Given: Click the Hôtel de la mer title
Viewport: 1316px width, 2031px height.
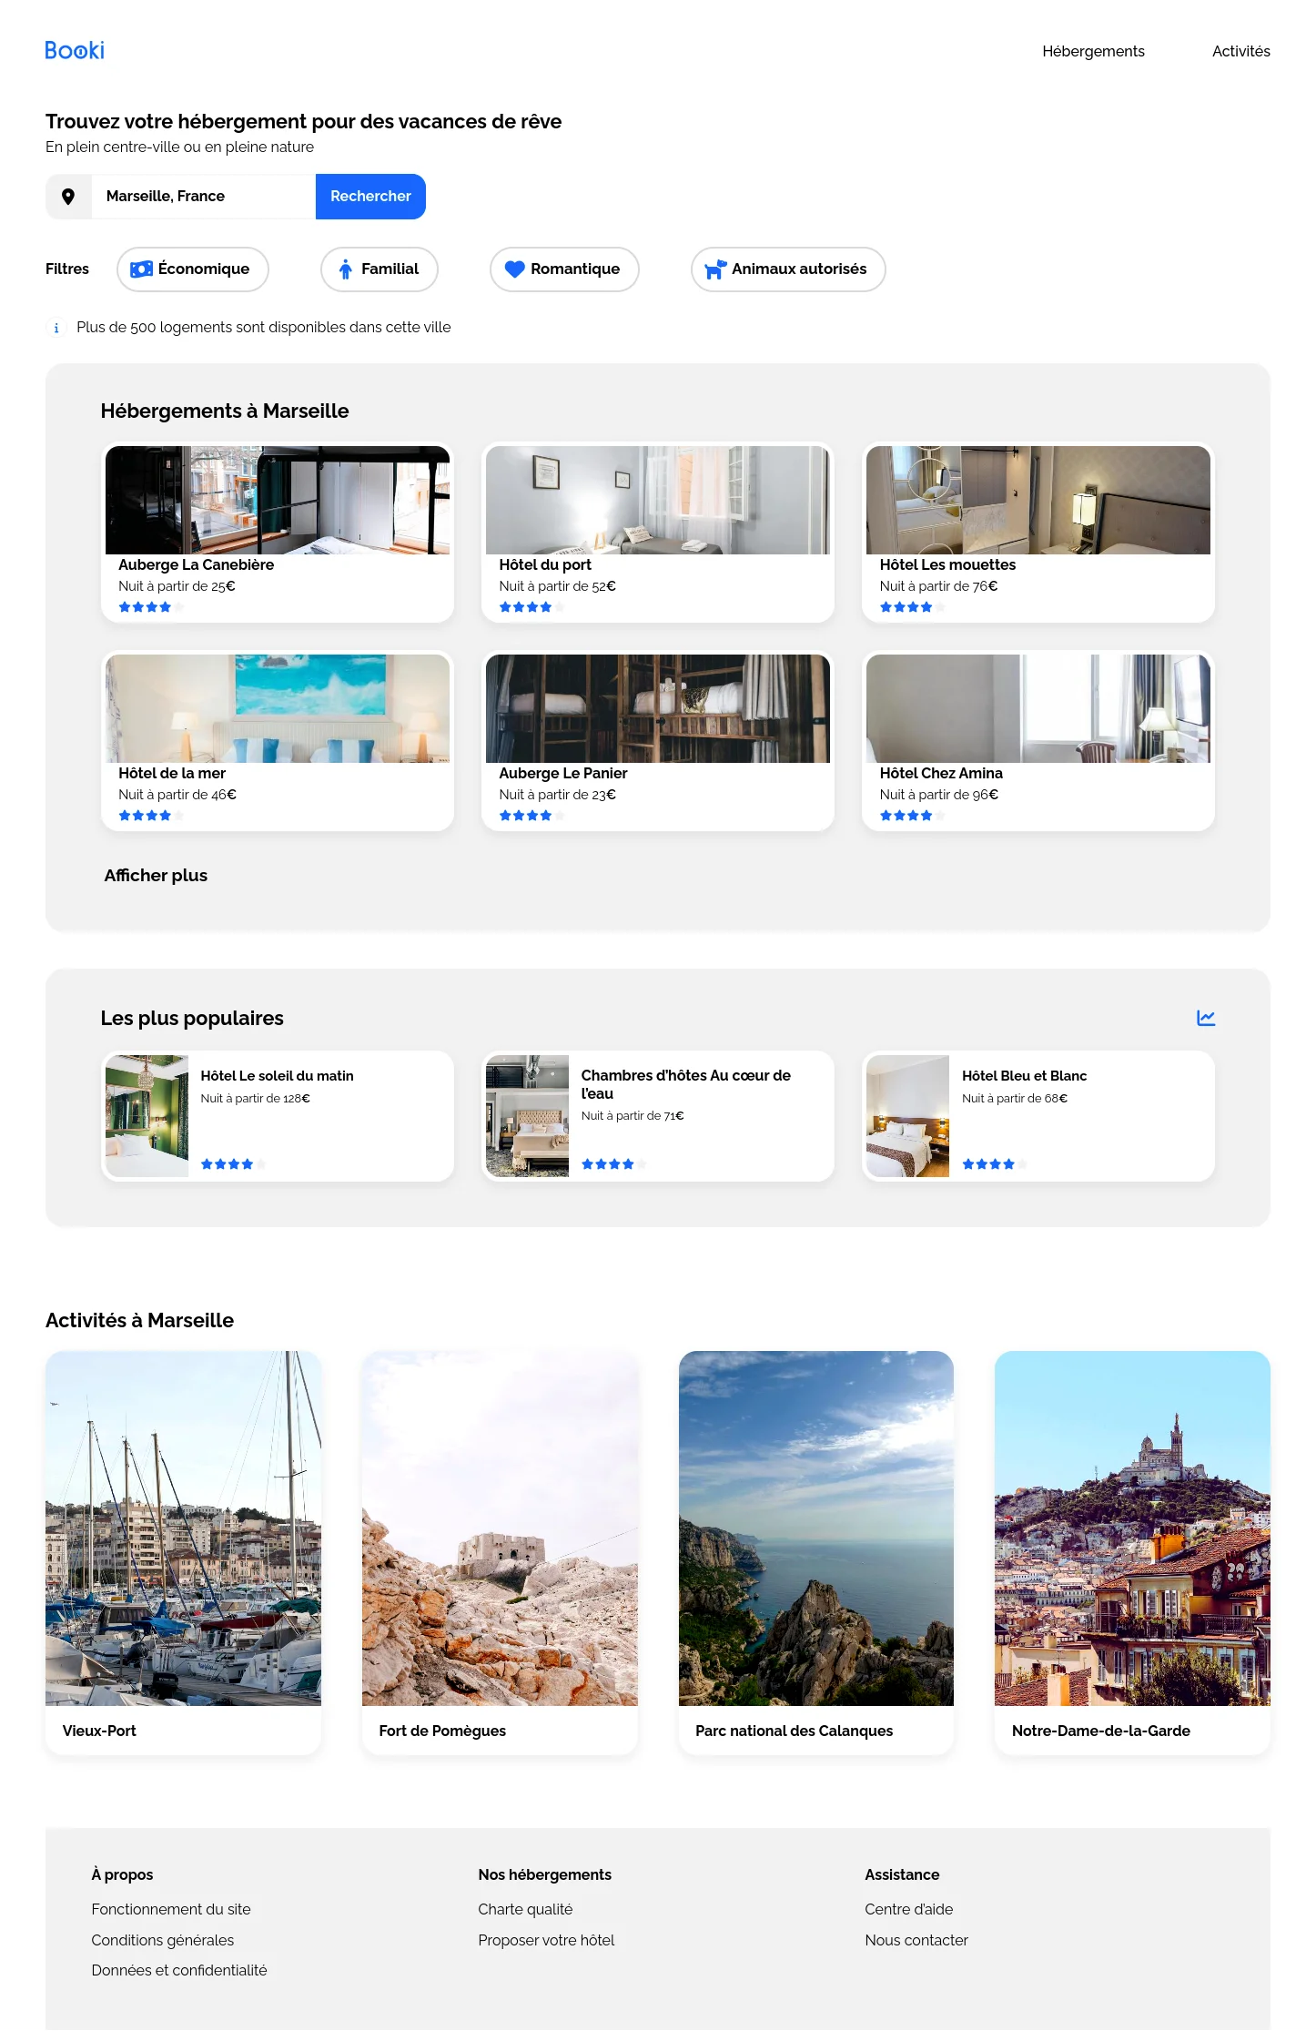Looking at the screenshot, I should (x=172, y=774).
